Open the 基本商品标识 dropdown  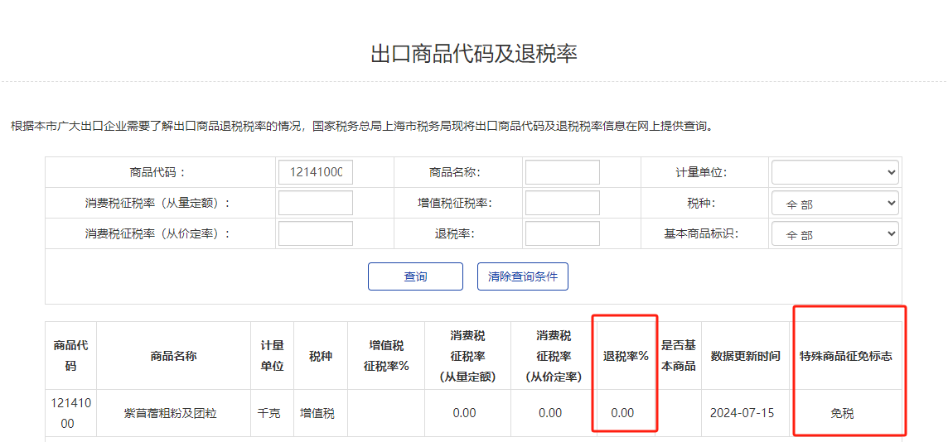pos(834,234)
